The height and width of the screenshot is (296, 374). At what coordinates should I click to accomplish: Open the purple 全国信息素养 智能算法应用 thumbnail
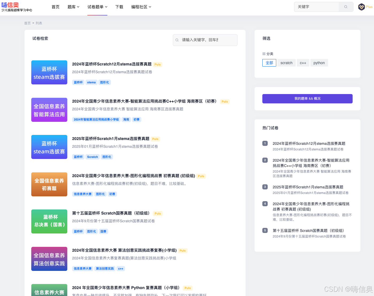point(49,110)
